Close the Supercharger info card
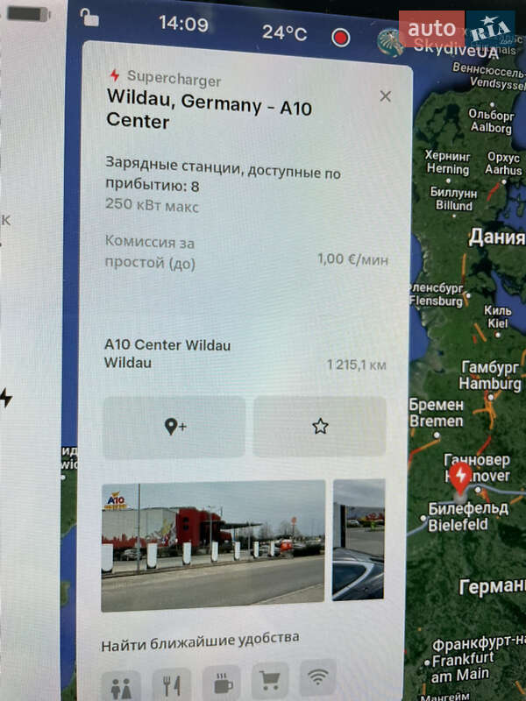The height and width of the screenshot is (701, 526). (x=385, y=96)
